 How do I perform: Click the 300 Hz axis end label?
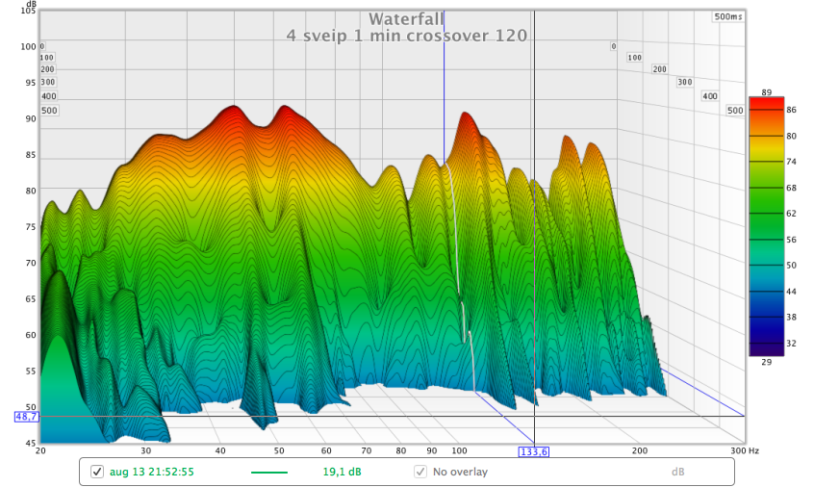pos(745,450)
